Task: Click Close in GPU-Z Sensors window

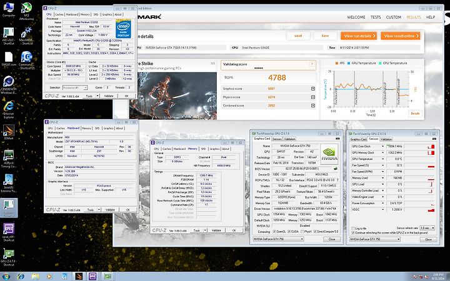Action: pos(429,239)
